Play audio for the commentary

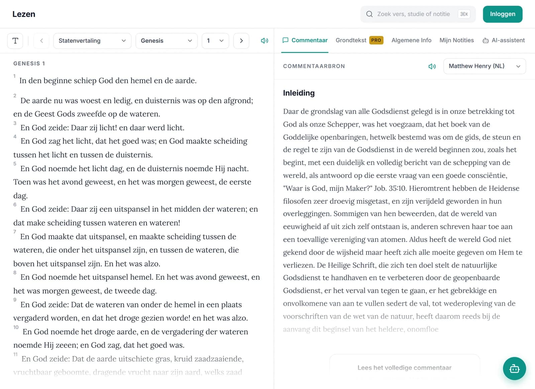point(432,66)
